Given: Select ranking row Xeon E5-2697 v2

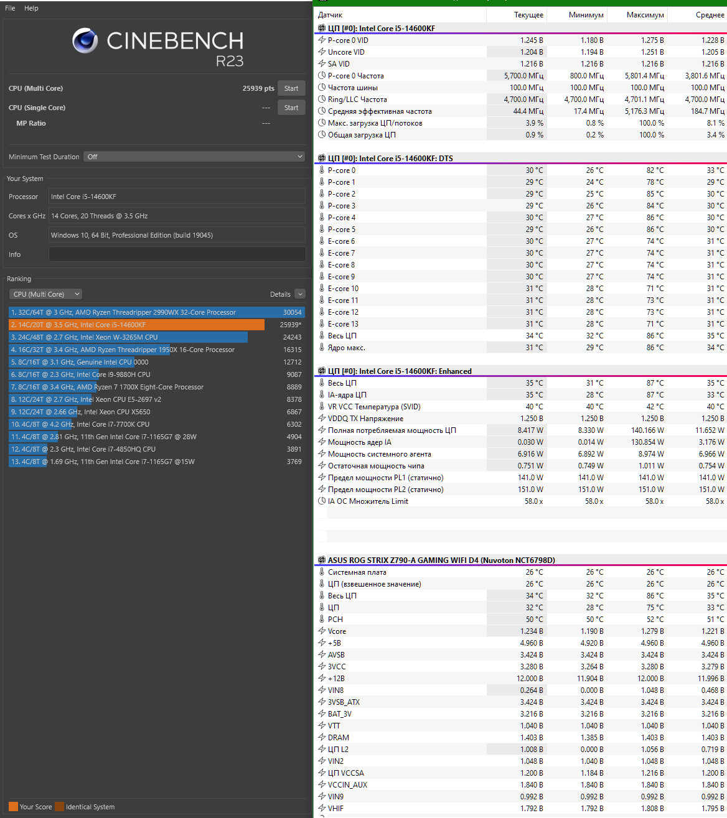Looking at the screenshot, I should click(156, 399).
